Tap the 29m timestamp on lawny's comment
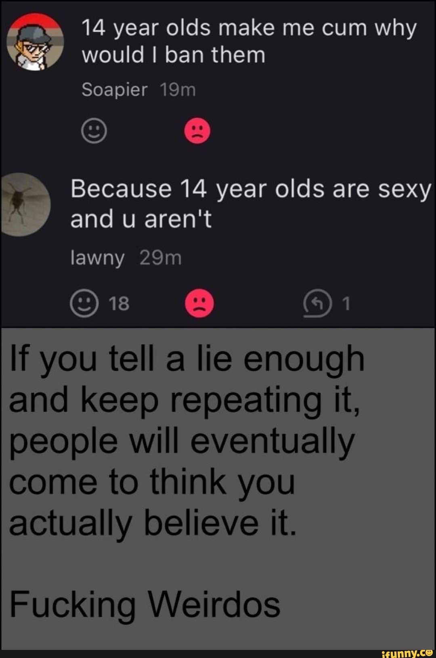Image resolution: width=436 pixels, height=658 pixels. [x=161, y=258]
